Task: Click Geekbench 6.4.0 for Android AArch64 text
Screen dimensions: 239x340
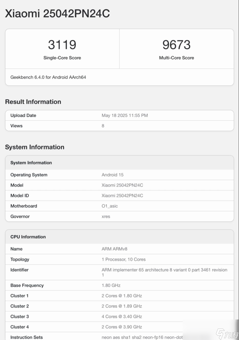Action: 48,77
